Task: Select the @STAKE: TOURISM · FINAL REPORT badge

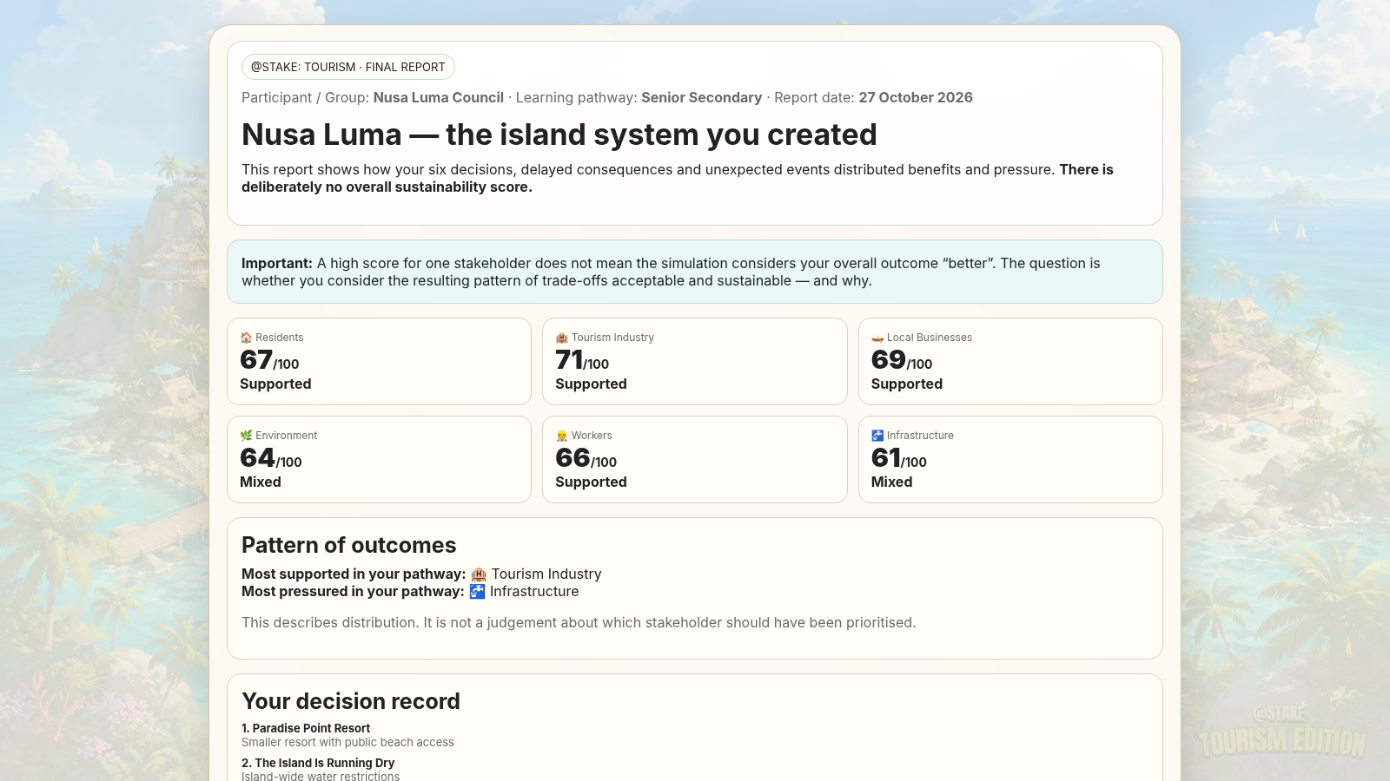Action: click(347, 67)
